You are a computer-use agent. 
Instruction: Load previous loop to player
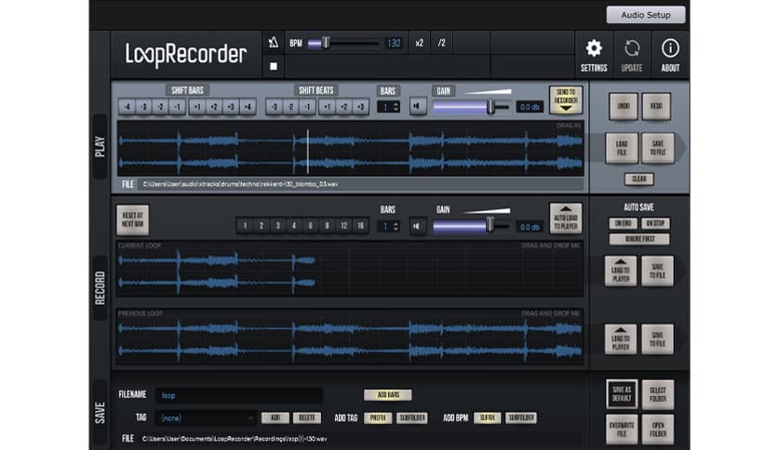(x=621, y=339)
